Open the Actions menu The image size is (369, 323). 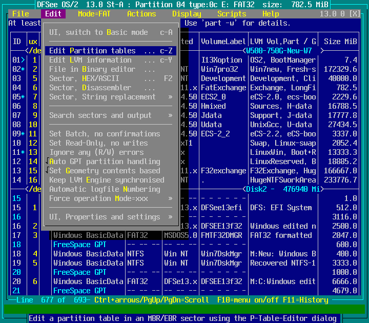click(141, 14)
